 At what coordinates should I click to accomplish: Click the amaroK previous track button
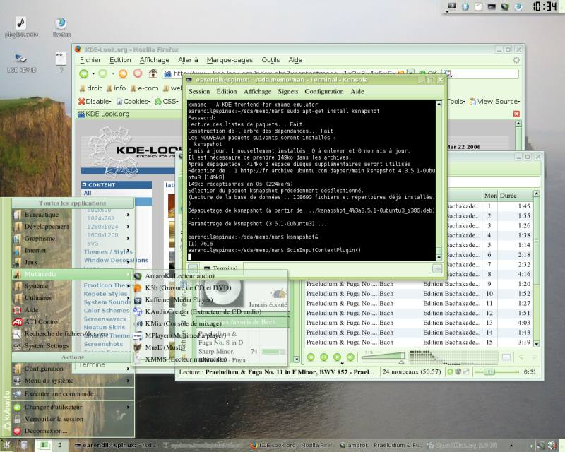click(311, 357)
